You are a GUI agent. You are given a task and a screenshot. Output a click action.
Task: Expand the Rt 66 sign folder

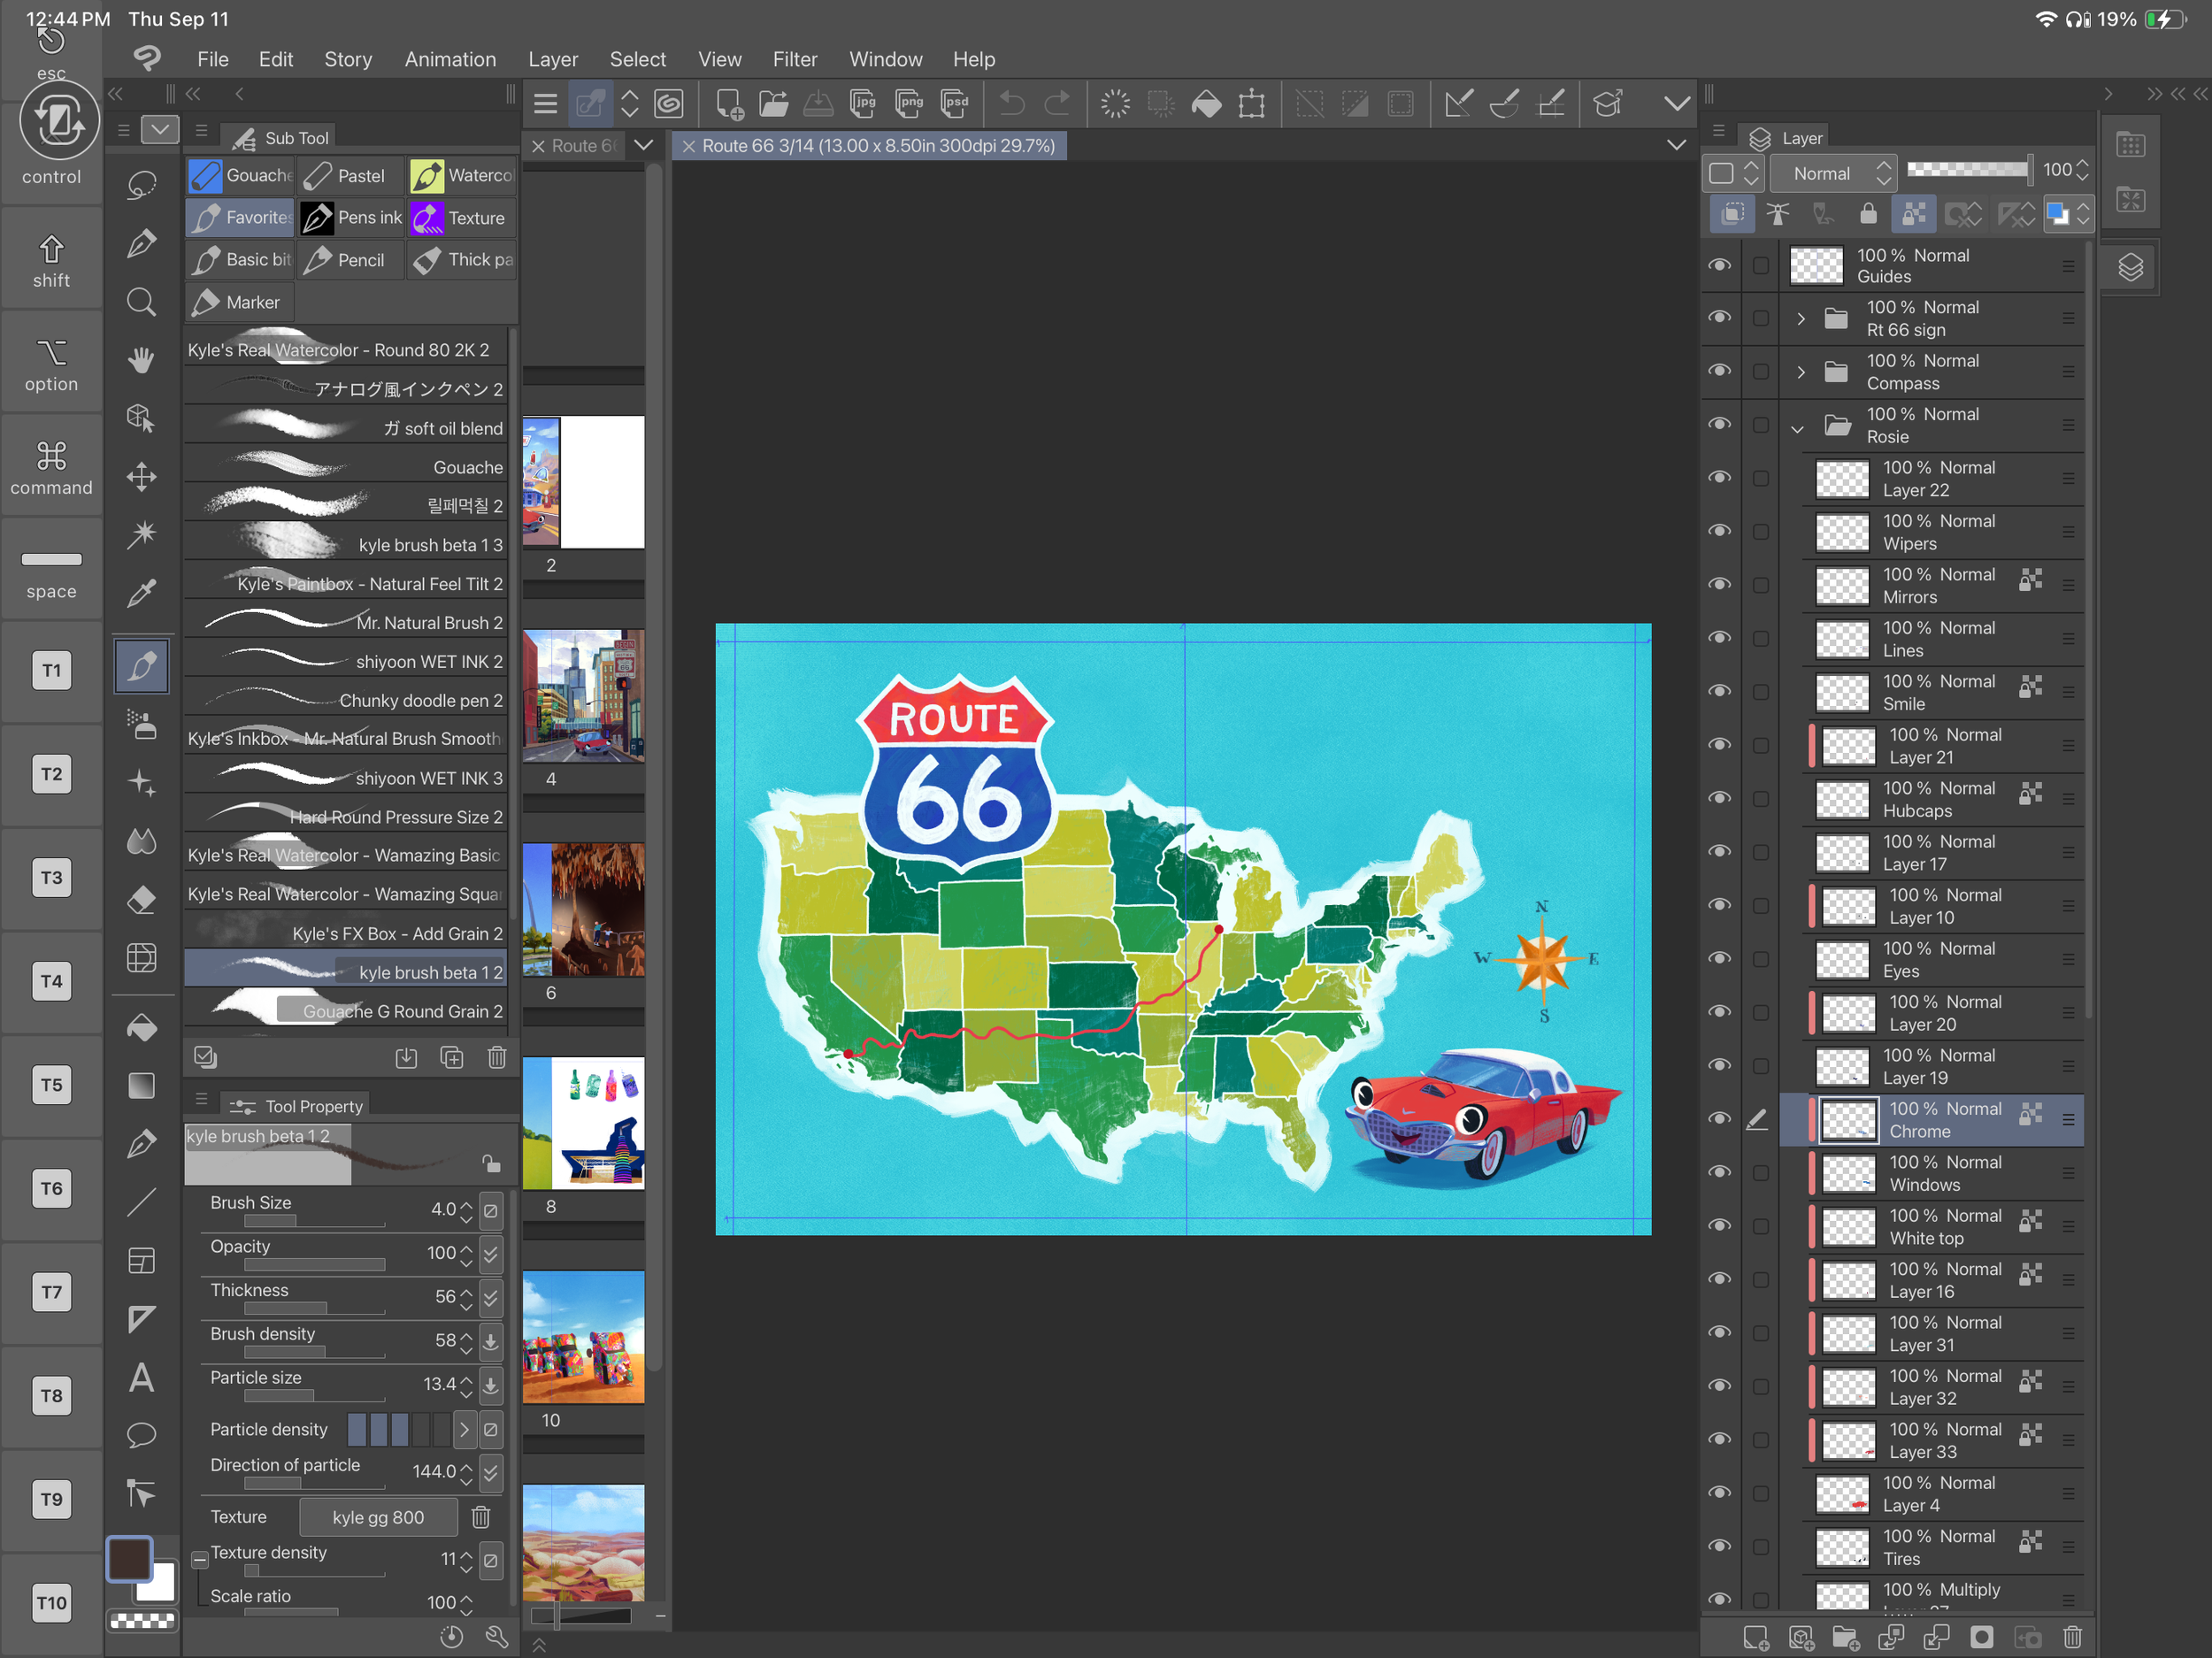click(1801, 319)
